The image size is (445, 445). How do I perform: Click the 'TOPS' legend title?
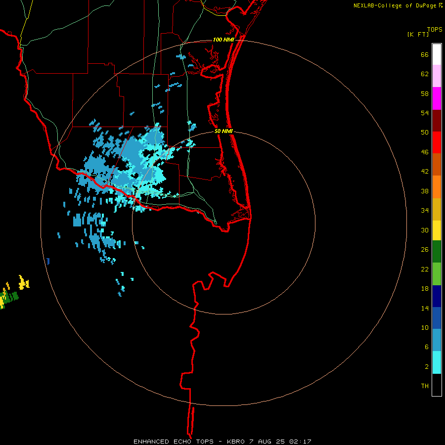(x=435, y=29)
